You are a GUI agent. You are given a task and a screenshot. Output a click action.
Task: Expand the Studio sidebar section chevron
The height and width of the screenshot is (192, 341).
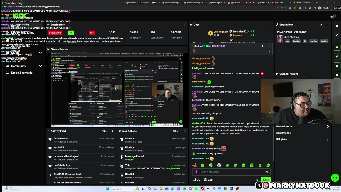pos(40,53)
